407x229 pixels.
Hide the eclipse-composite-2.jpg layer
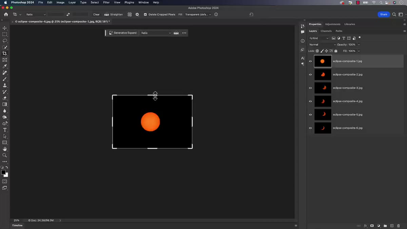pos(310,75)
